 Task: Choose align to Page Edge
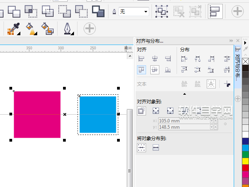pyautogui.click(x=156, y=111)
